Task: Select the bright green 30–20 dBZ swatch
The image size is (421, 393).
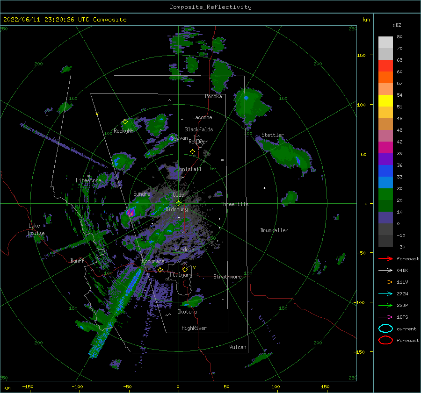Action: (385, 194)
